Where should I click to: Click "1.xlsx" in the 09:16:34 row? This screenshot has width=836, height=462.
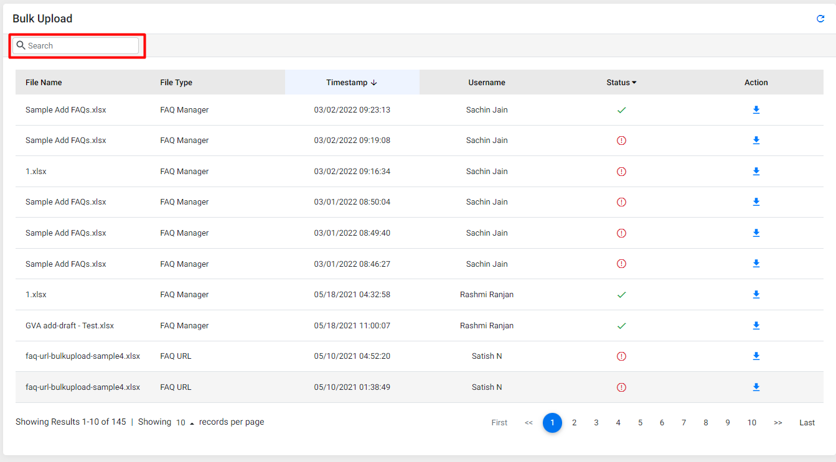coord(36,172)
